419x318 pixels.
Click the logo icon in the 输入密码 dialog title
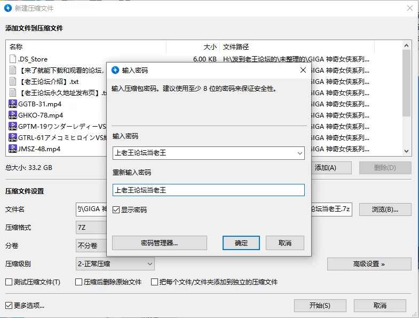tap(115, 70)
